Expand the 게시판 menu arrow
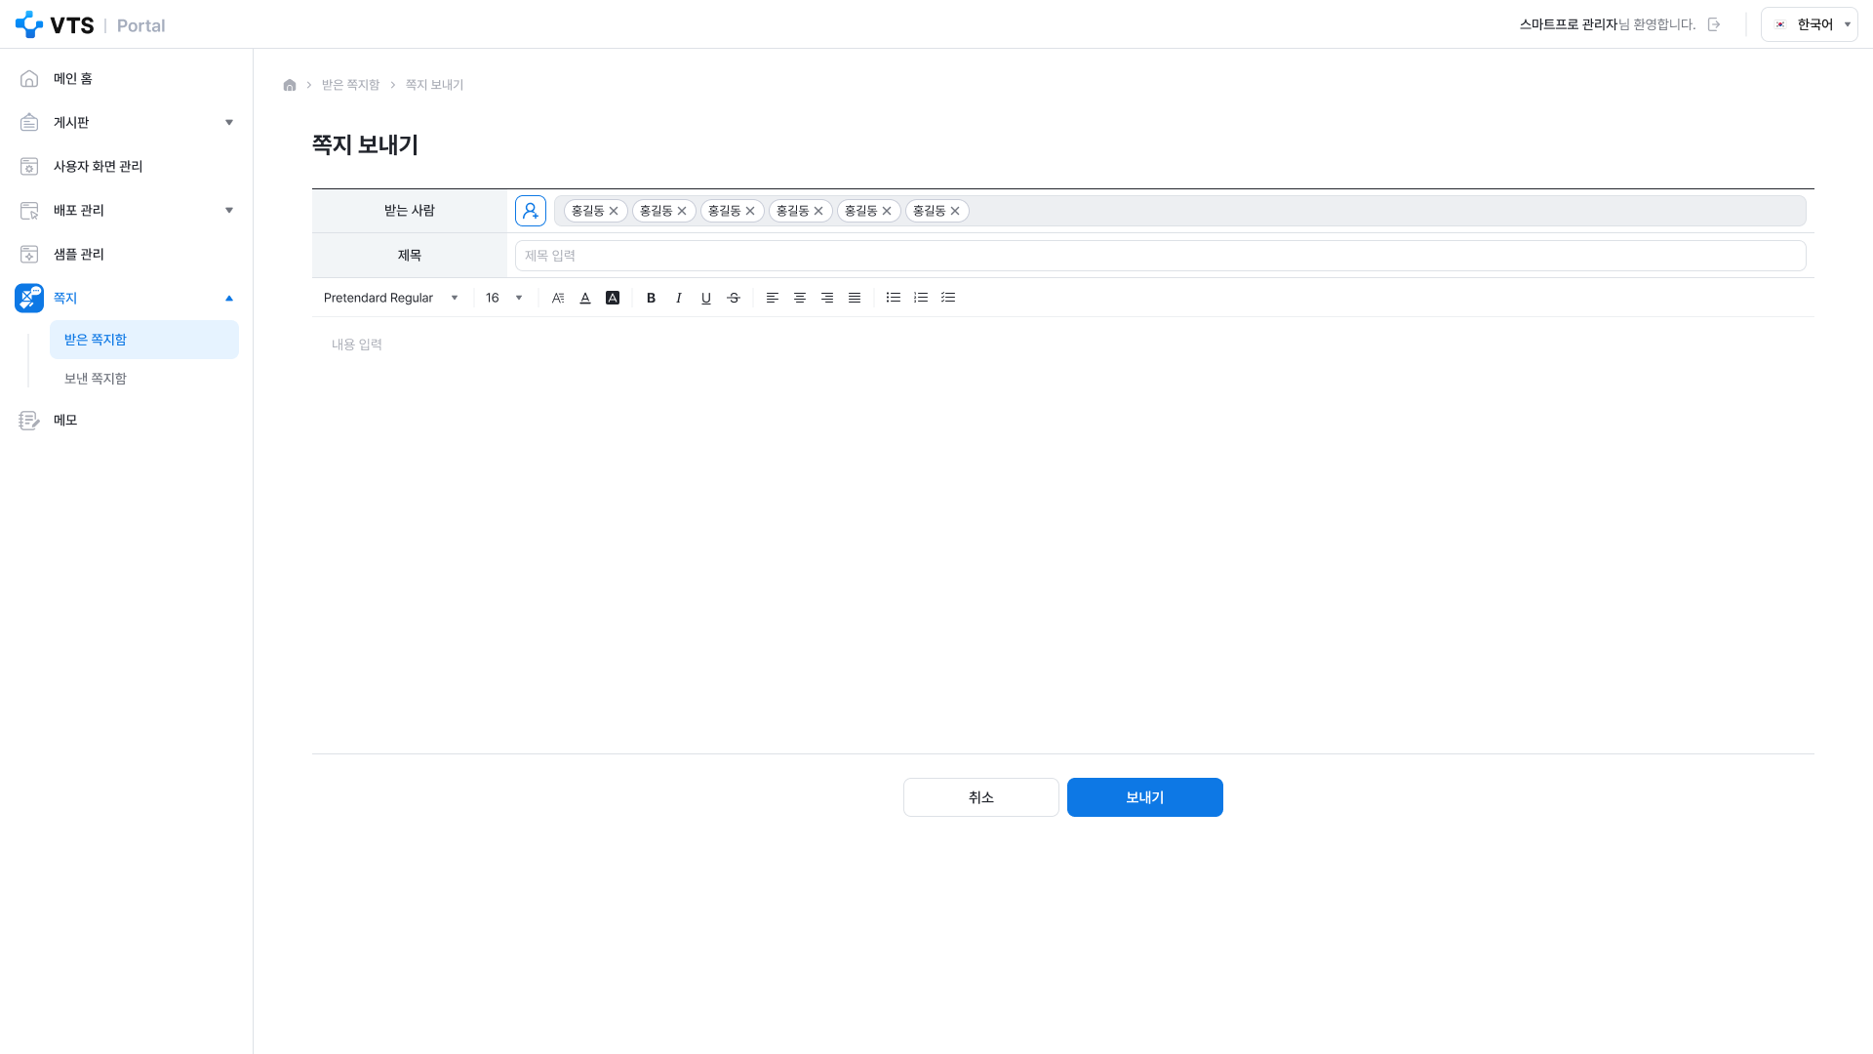This screenshot has height=1054, width=1873. 229,122
